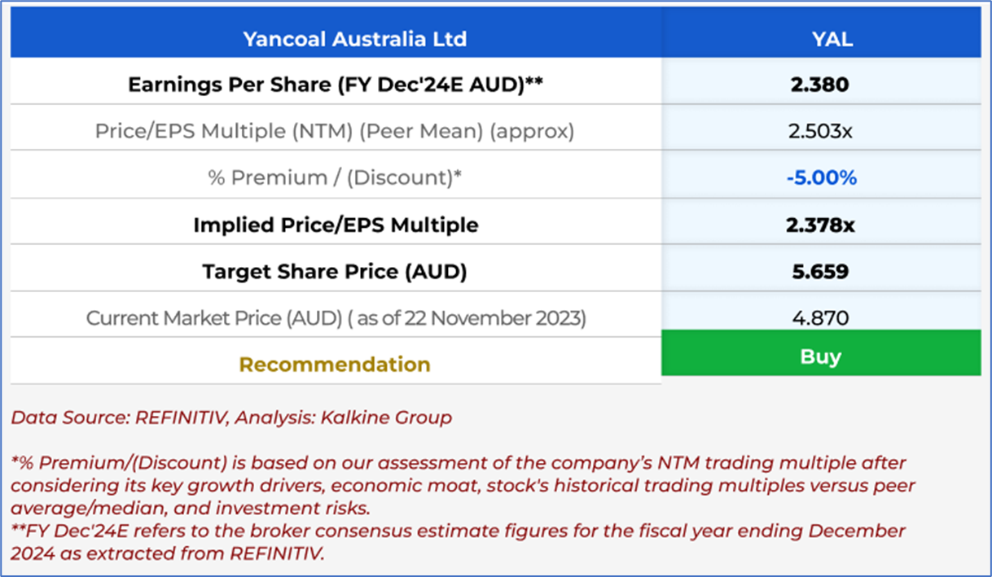This screenshot has height=577, width=992.
Task: Click the YAL ticker header cell
Action: (820, 39)
